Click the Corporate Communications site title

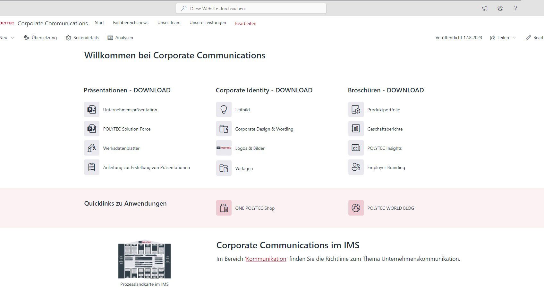53,23
